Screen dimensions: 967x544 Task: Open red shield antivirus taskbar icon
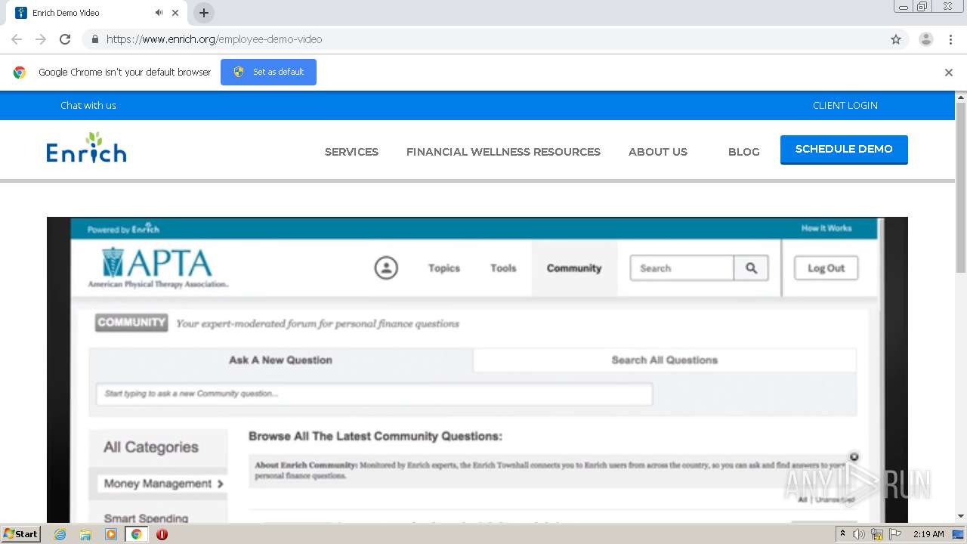point(162,534)
